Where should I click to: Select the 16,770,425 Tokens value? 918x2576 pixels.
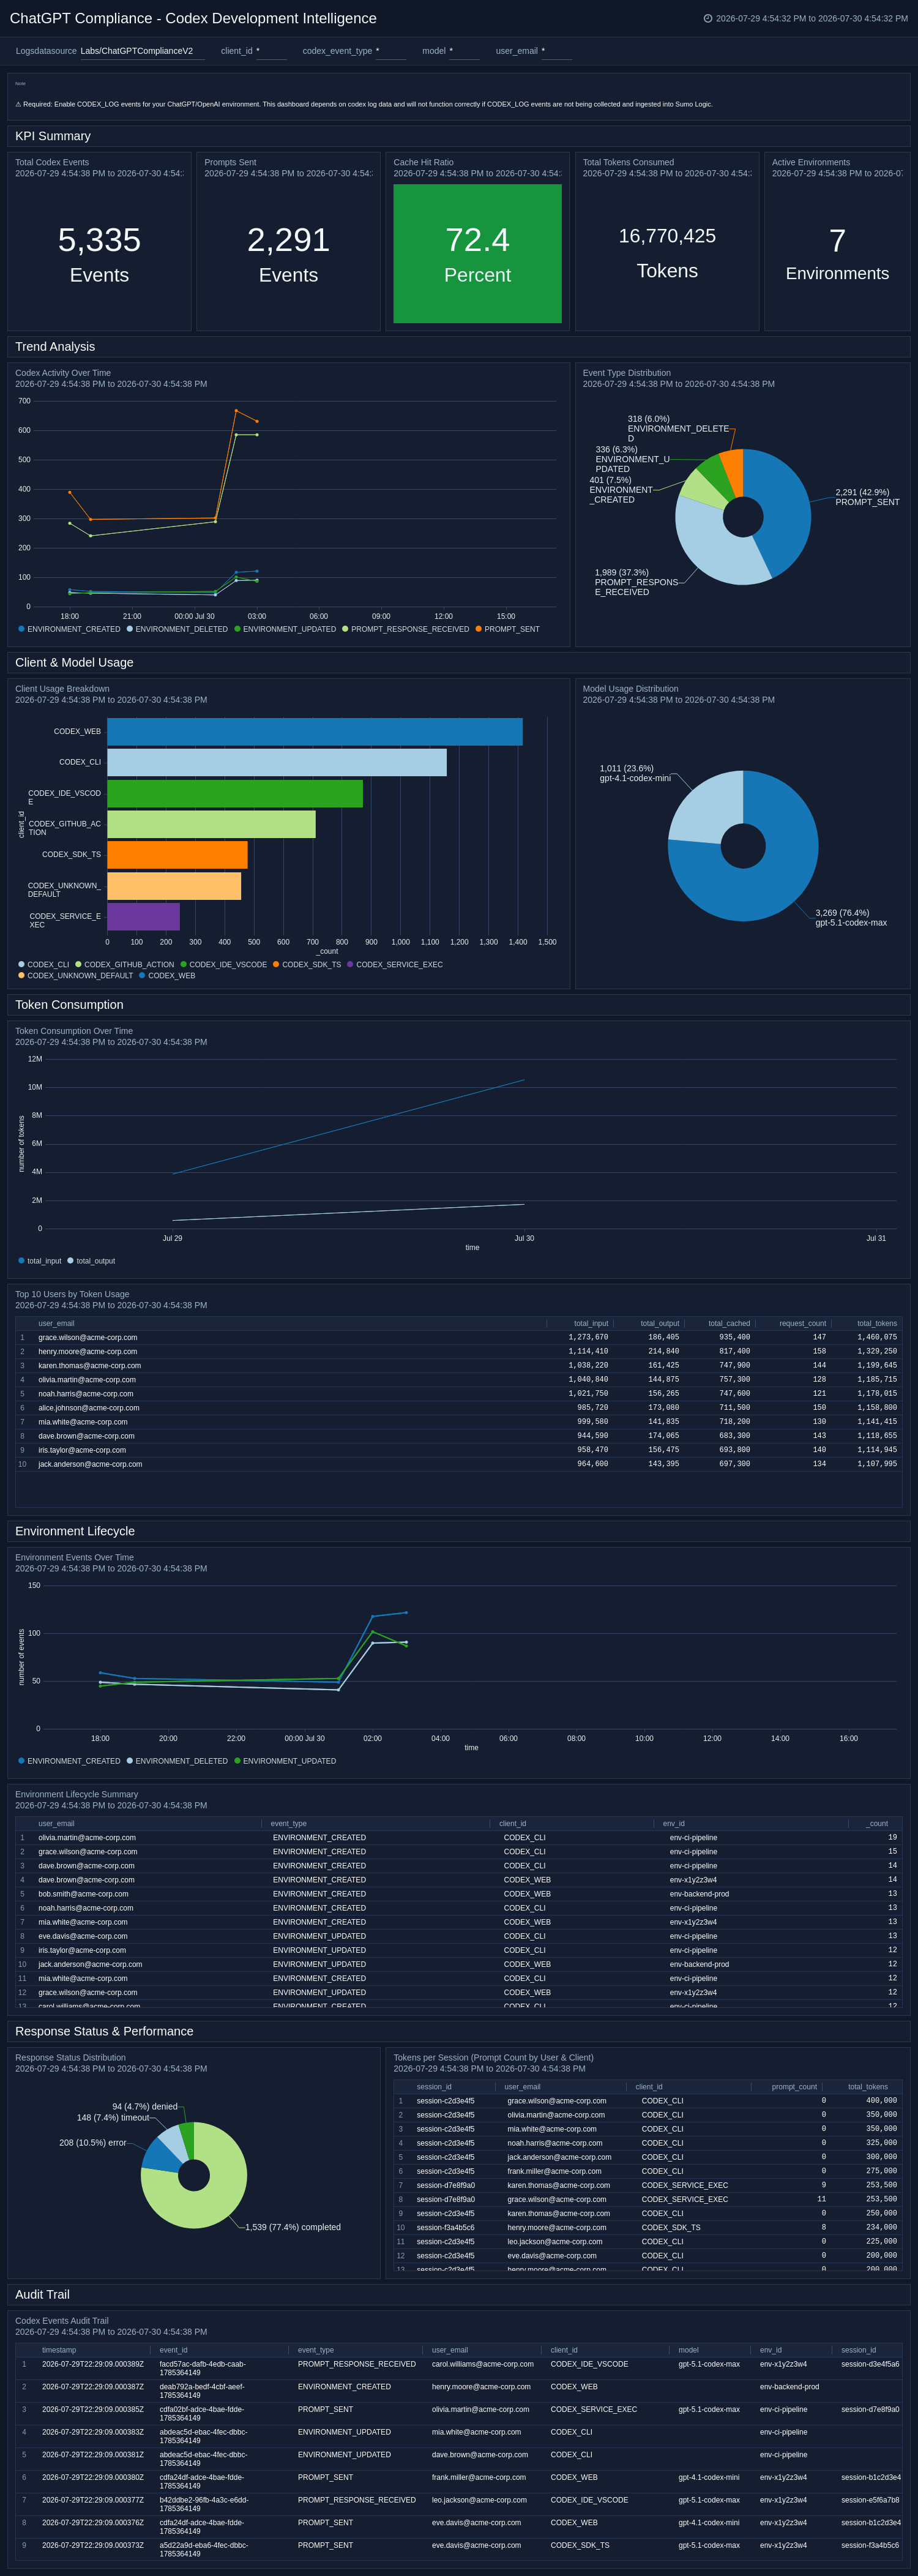pyautogui.click(x=667, y=236)
